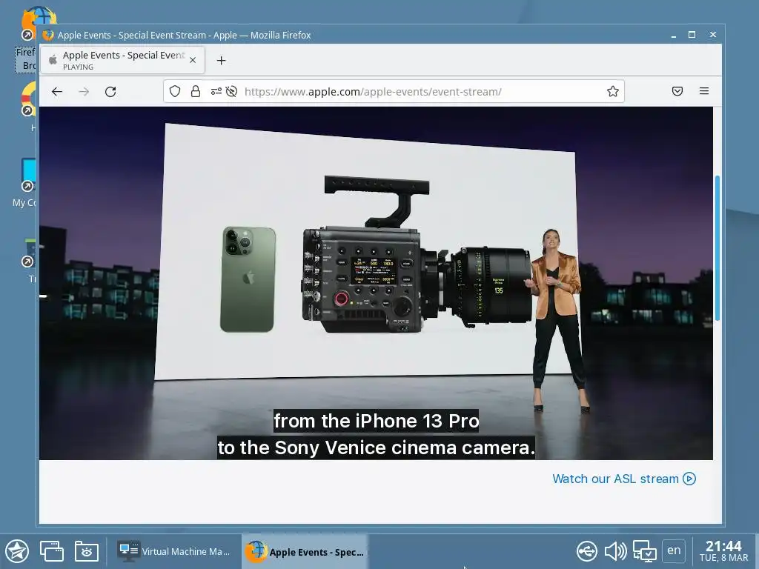759x569 pixels.
Task: Close the Apple Events tab
Action: pyautogui.click(x=193, y=60)
